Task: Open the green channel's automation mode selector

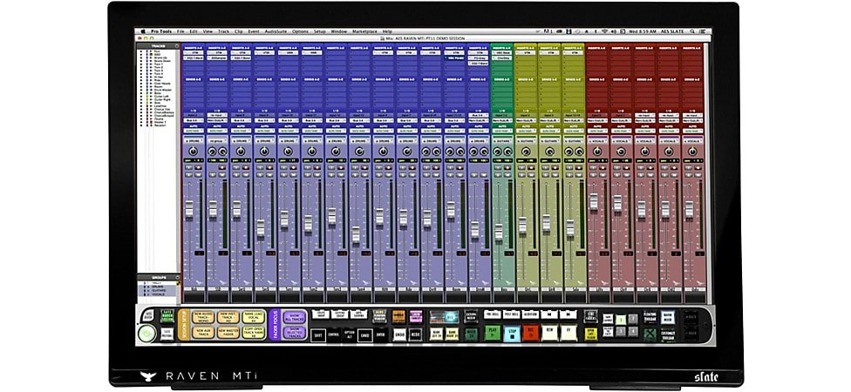Action: pos(502,131)
